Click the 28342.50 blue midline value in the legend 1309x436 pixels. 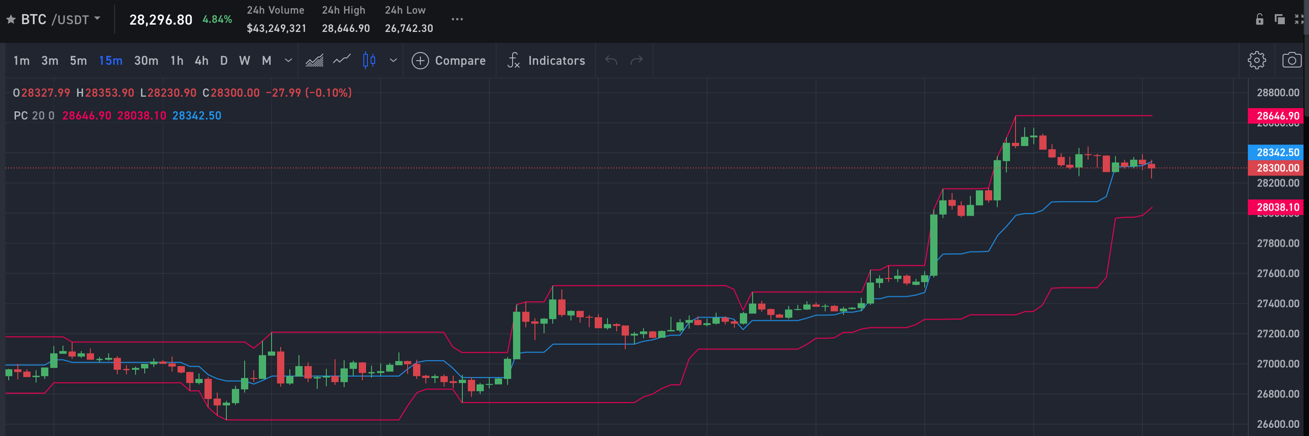(x=197, y=116)
